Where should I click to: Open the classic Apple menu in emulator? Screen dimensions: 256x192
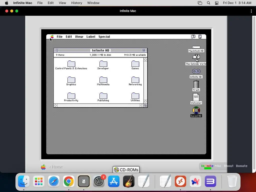click(52, 36)
